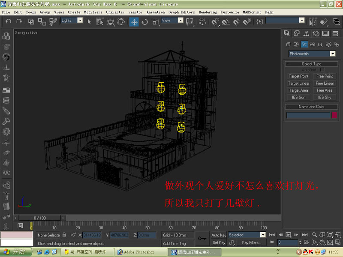This screenshot has height=257, width=343.
Task: Toggle the 3D Snaps magnet button
Action: [215, 22]
